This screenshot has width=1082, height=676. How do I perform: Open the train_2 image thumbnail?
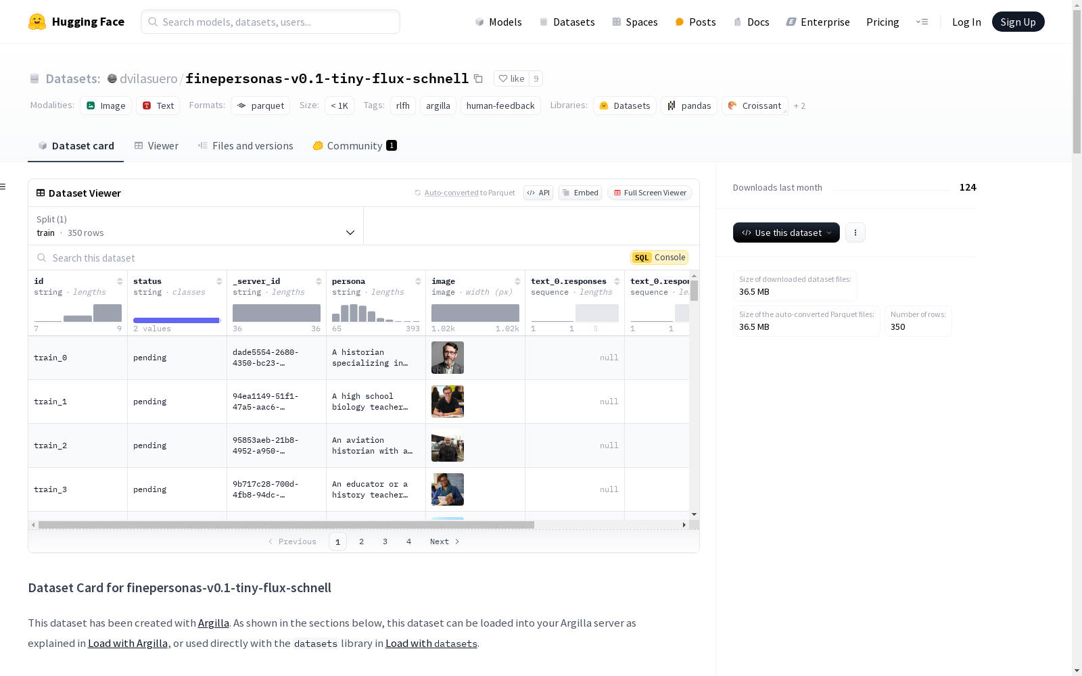pyautogui.click(x=448, y=445)
